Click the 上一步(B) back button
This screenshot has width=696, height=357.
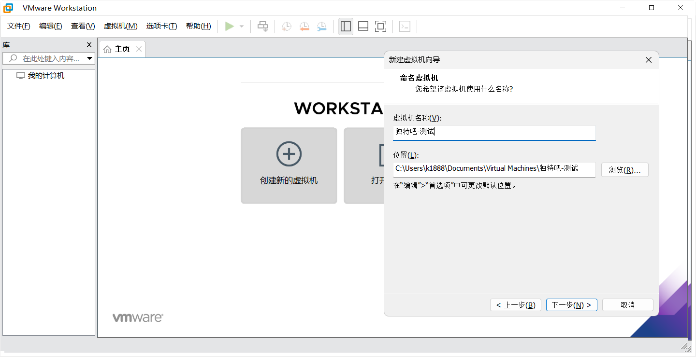516,305
